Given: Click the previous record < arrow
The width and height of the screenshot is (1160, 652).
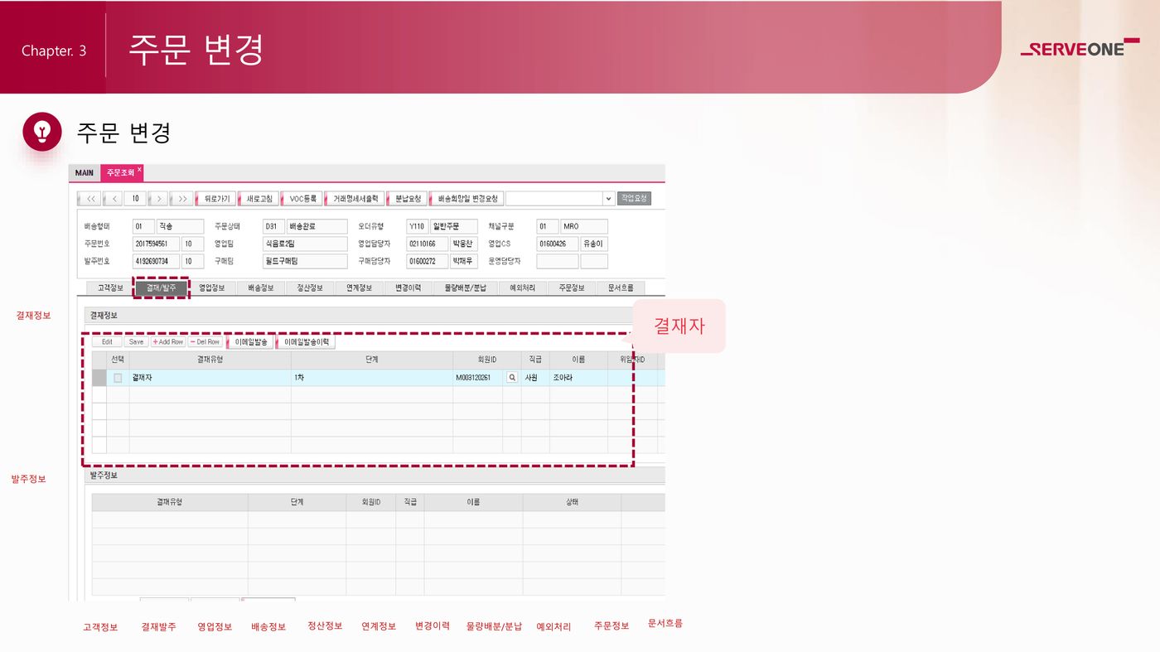Looking at the screenshot, I should pyautogui.click(x=114, y=199).
